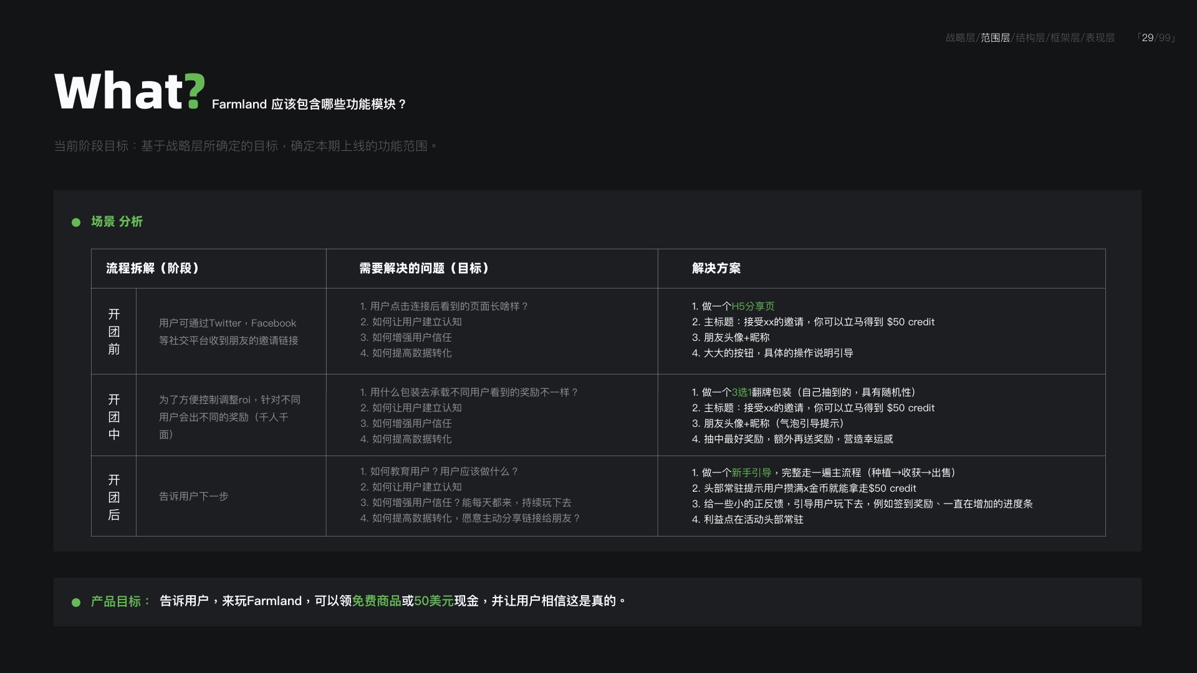The image size is (1197, 673).
Task: Click 头部常驻提示用户攒满x金币 line
Action: pyautogui.click(x=804, y=488)
